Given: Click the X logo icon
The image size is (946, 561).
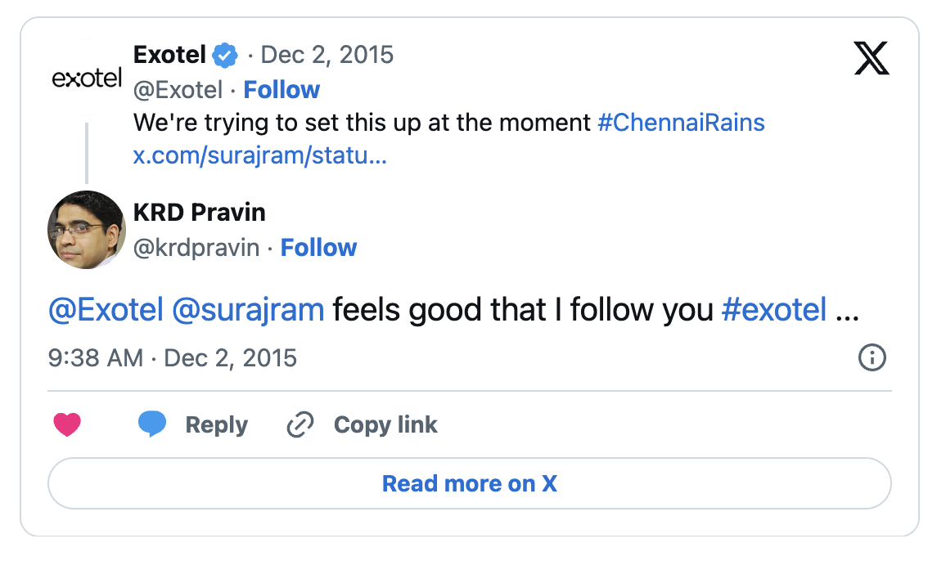Looking at the screenshot, I should pyautogui.click(x=872, y=58).
